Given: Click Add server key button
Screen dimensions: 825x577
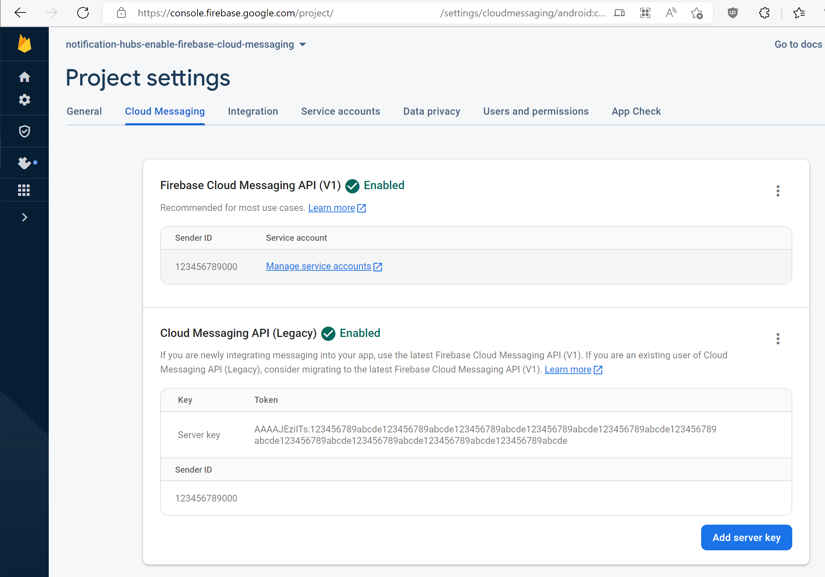Looking at the screenshot, I should pyautogui.click(x=746, y=537).
